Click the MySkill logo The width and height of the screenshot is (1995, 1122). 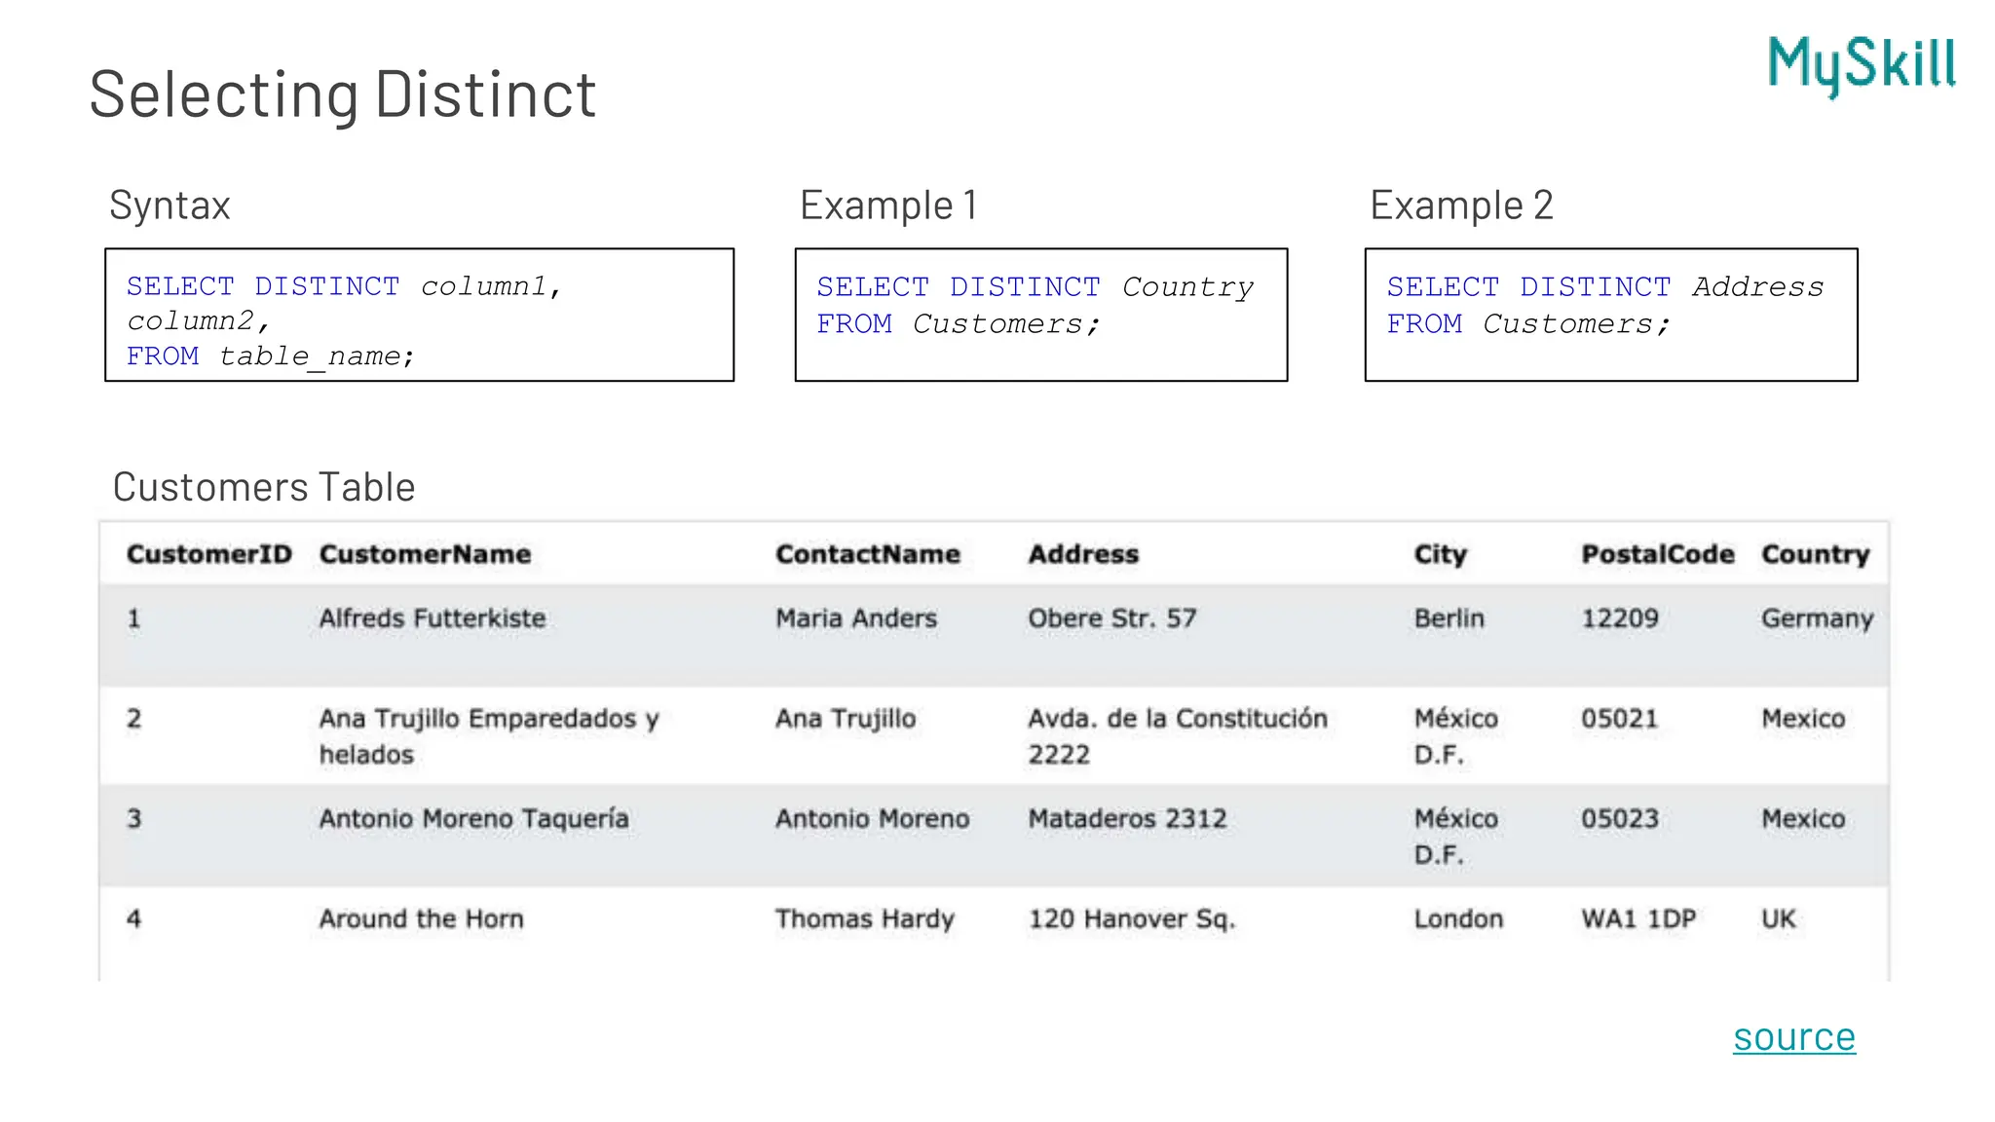(1861, 65)
